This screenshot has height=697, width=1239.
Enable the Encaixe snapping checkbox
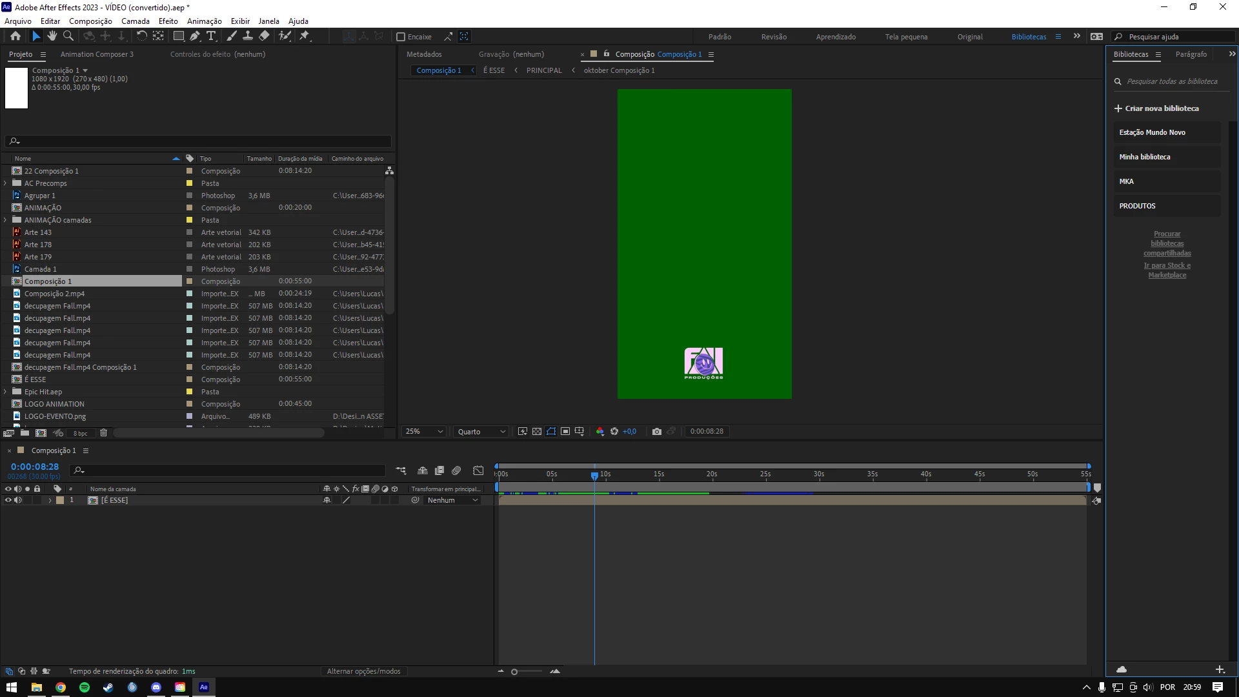401,37
